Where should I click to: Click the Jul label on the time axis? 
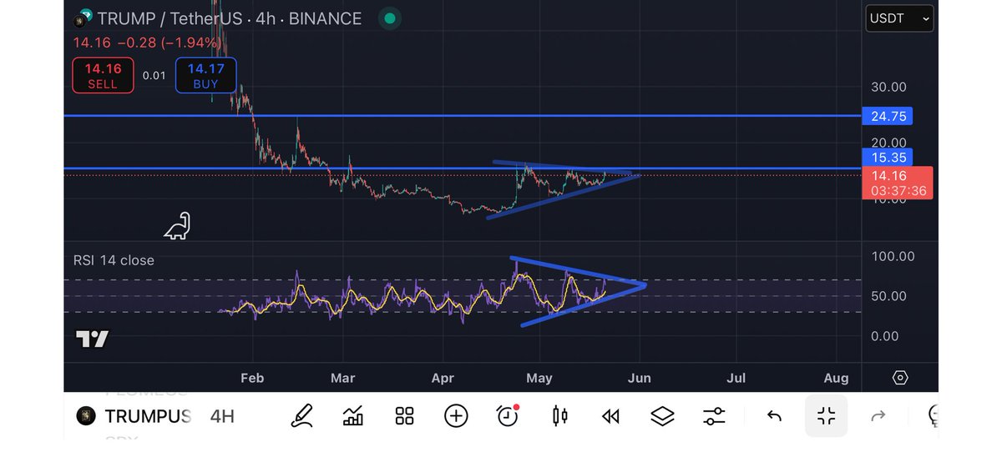click(736, 378)
